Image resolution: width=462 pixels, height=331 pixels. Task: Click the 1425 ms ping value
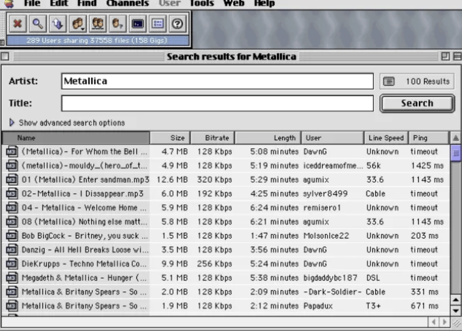click(x=427, y=166)
